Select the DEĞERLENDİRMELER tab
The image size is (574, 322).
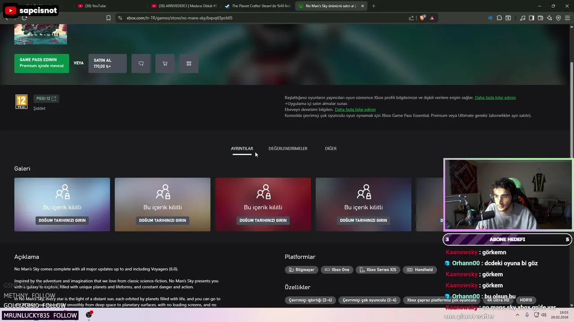288,148
